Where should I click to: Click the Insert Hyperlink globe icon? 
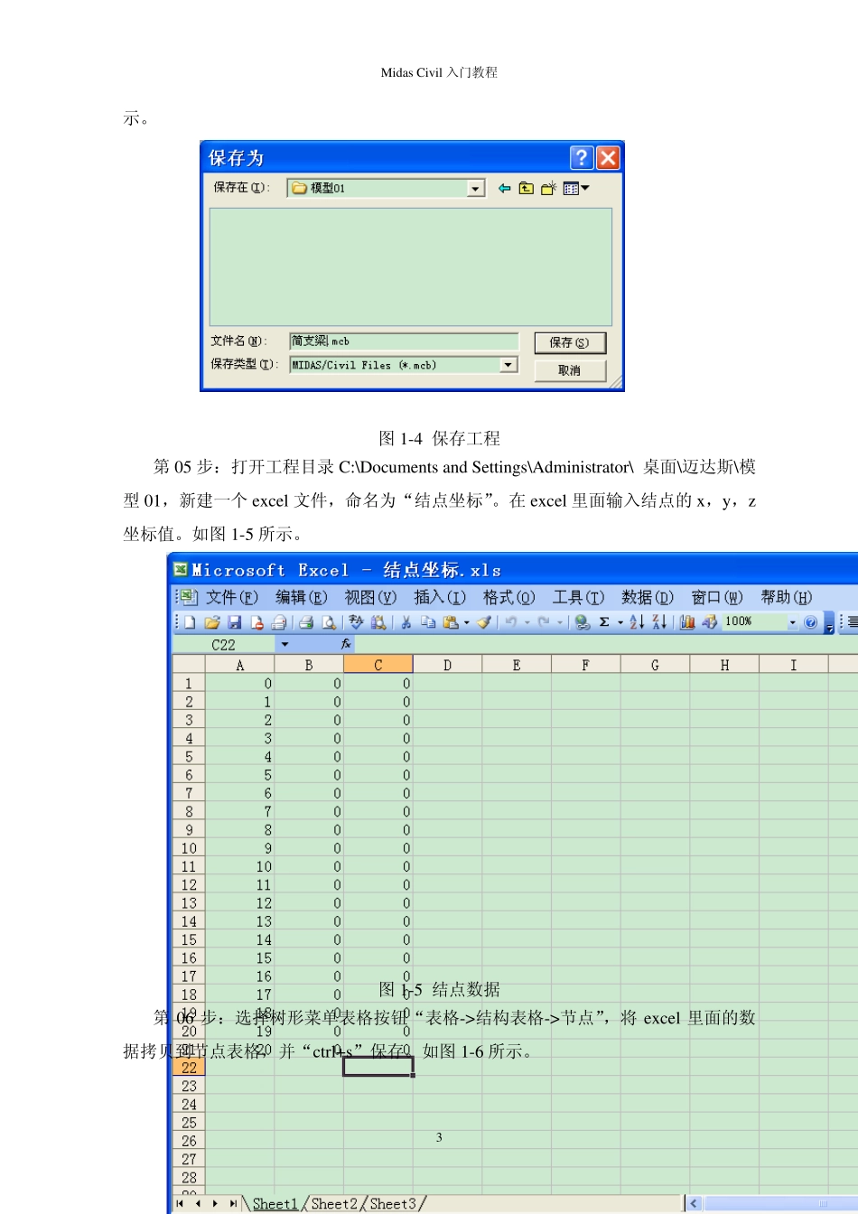tap(583, 622)
